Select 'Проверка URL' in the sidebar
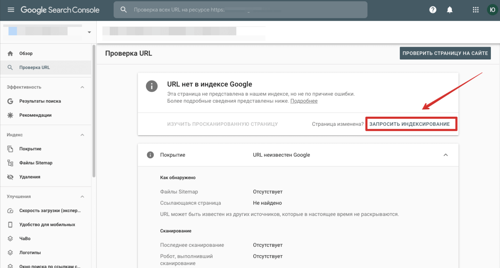500x268 pixels. coord(46,68)
